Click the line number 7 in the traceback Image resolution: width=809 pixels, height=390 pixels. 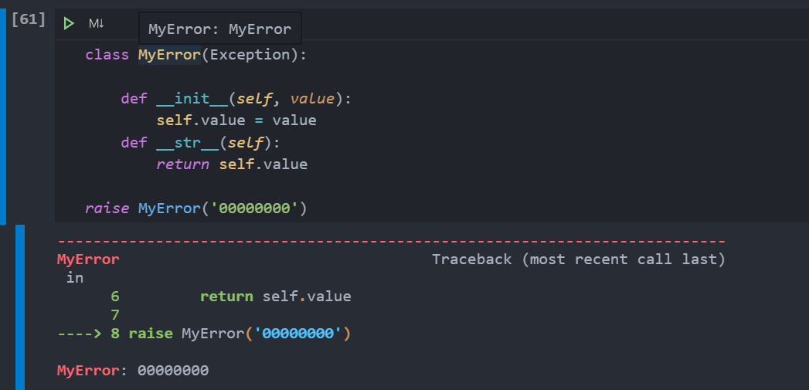[114, 315]
